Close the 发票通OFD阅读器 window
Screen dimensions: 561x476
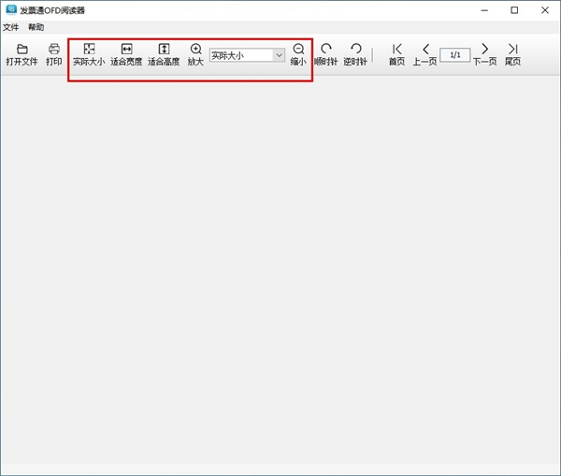point(544,9)
